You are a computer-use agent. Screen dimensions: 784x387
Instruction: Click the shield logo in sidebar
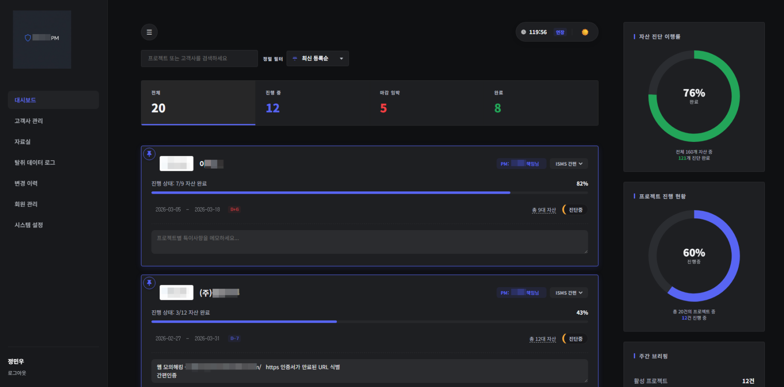pos(28,38)
